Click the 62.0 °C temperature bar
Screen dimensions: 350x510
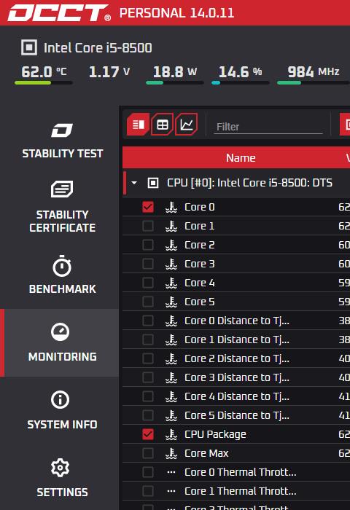(44, 83)
